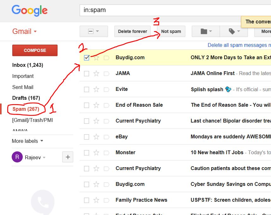The height and width of the screenshot is (215, 271).
Task: Click the Not spam button
Action: tap(171, 31)
